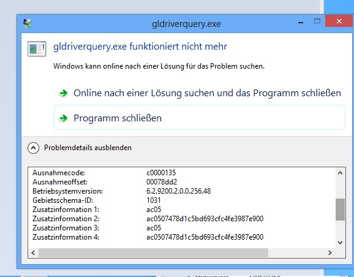Click heading gldriverquery.exe funktioniert nicht mehr
Screen dimensions: 354x277
(140, 47)
